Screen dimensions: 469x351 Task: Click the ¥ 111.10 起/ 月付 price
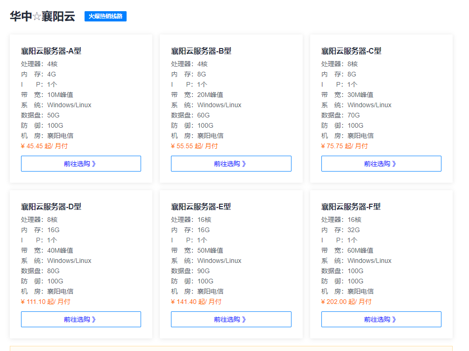[x=45, y=302]
